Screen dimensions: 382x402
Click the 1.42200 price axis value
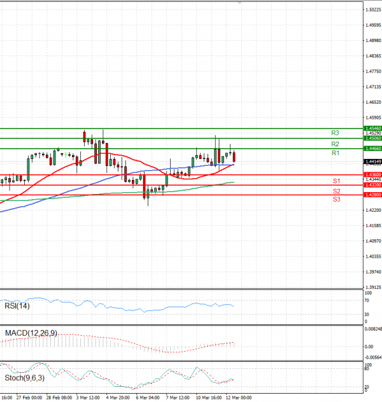[373, 211]
